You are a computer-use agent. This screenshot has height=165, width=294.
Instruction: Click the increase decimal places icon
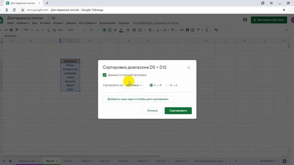54,30
